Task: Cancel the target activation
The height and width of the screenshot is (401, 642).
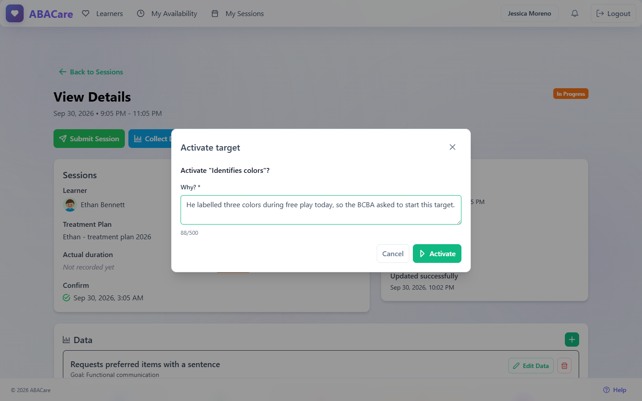Action: tap(393, 254)
